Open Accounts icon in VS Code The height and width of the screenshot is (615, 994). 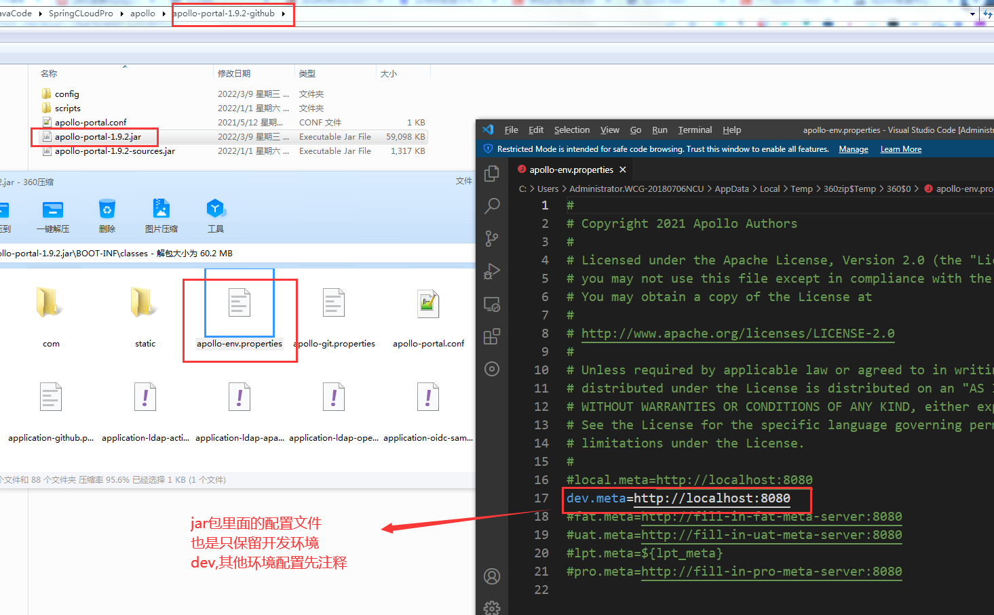tap(492, 576)
